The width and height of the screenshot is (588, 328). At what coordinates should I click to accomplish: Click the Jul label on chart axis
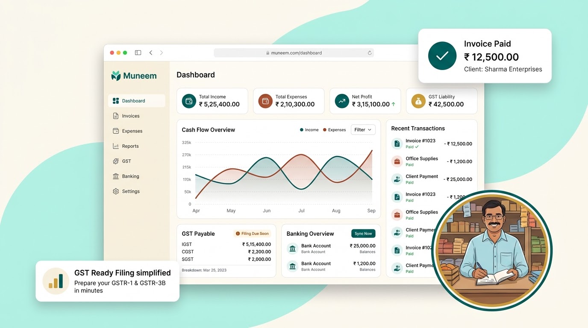301,211
